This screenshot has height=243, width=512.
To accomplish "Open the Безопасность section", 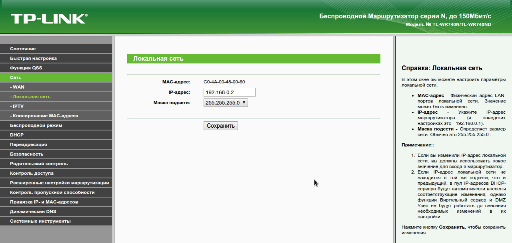I will click(x=56, y=154).
